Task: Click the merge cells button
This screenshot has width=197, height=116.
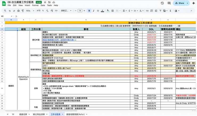Action: [117, 11]
